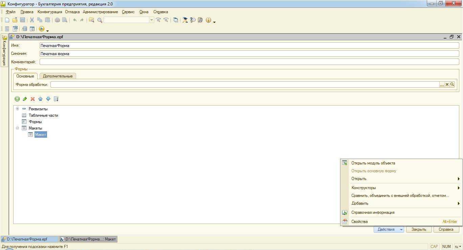Open file using the folder toolbar icon
Screen dimensions: 463x250
coord(15,20)
